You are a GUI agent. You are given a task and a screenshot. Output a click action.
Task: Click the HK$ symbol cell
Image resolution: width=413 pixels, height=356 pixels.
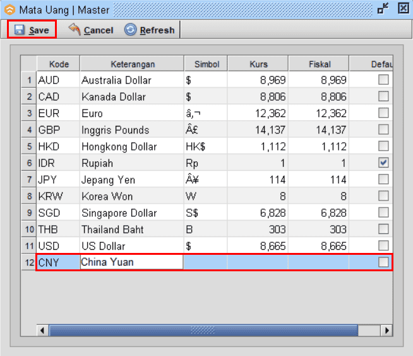(x=206, y=146)
